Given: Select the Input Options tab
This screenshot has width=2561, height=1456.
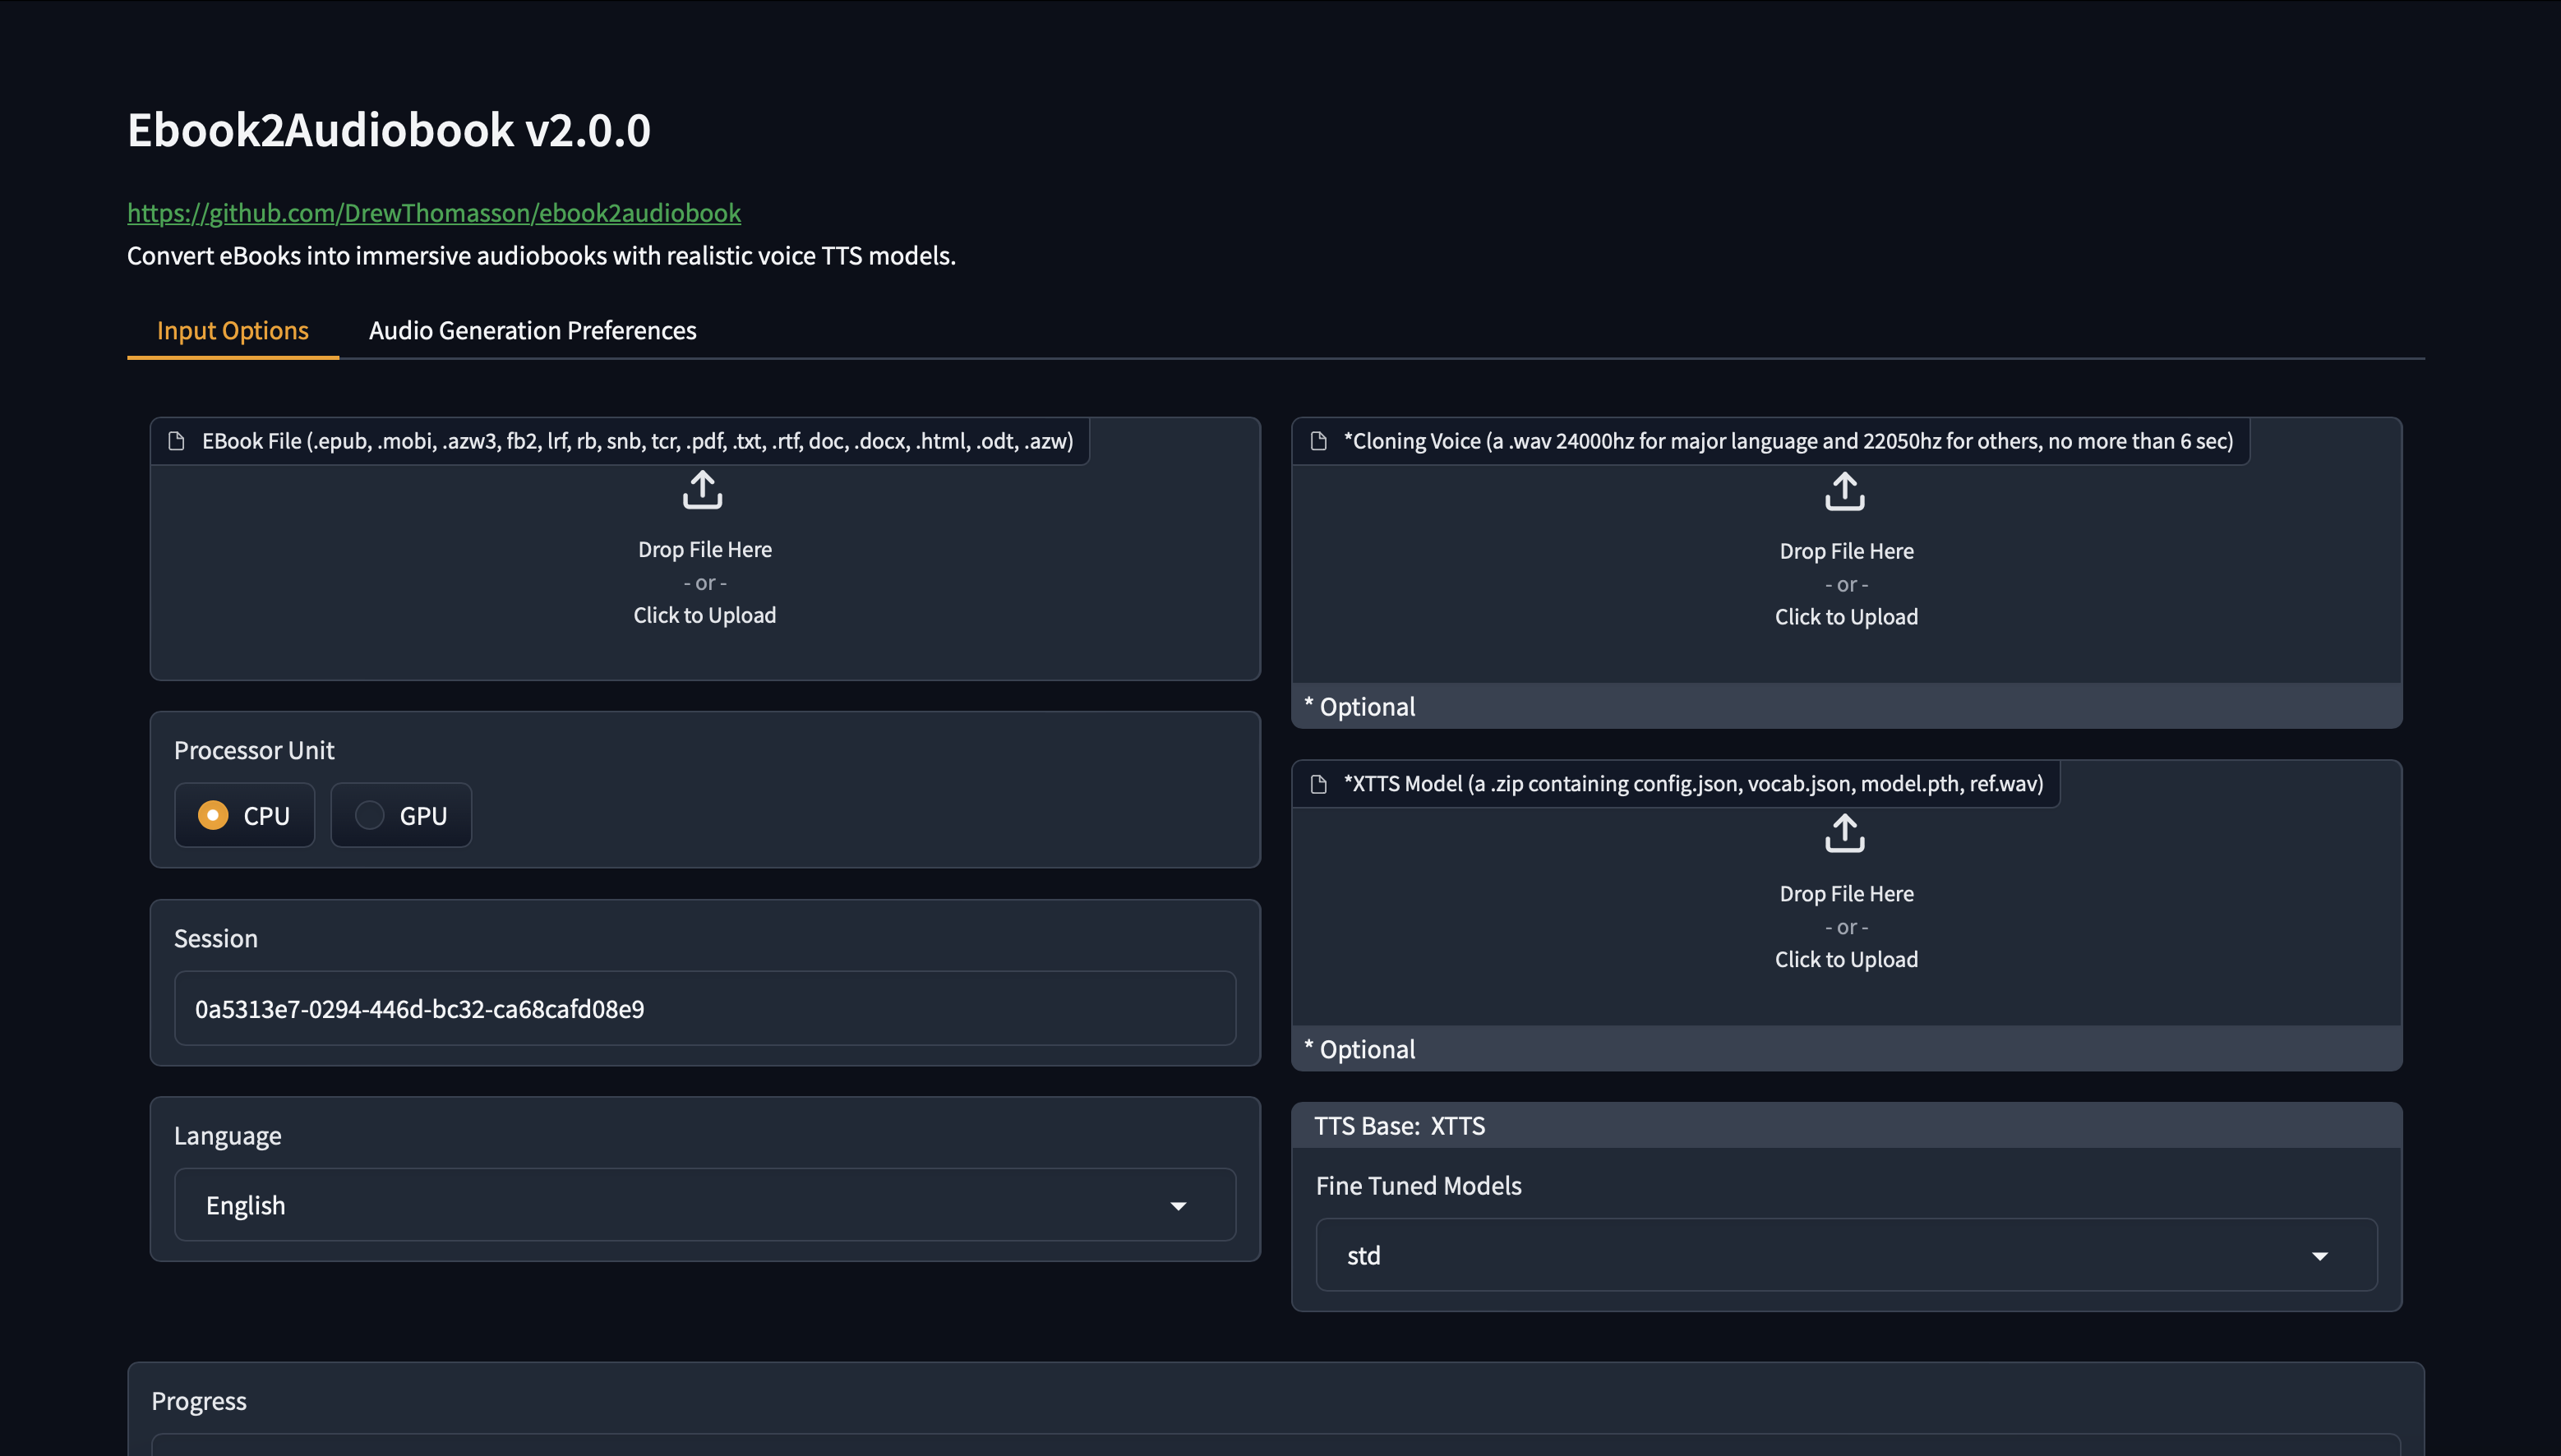Looking at the screenshot, I should pos(232,330).
